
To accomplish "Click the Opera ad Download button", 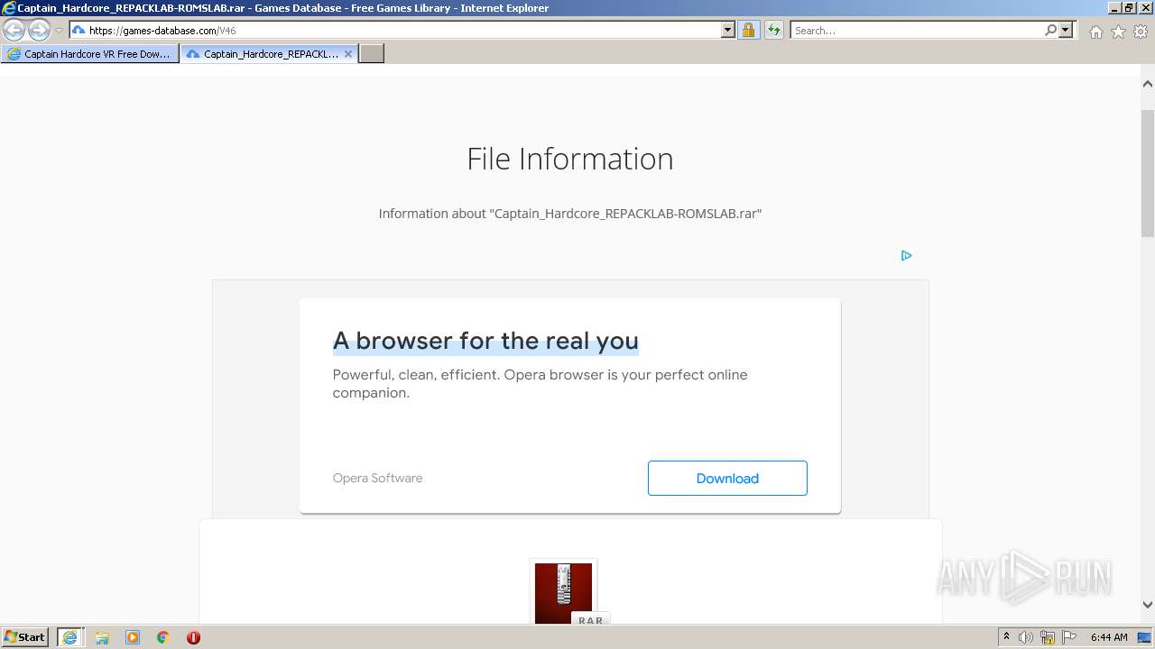I will (x=727, y=479).
